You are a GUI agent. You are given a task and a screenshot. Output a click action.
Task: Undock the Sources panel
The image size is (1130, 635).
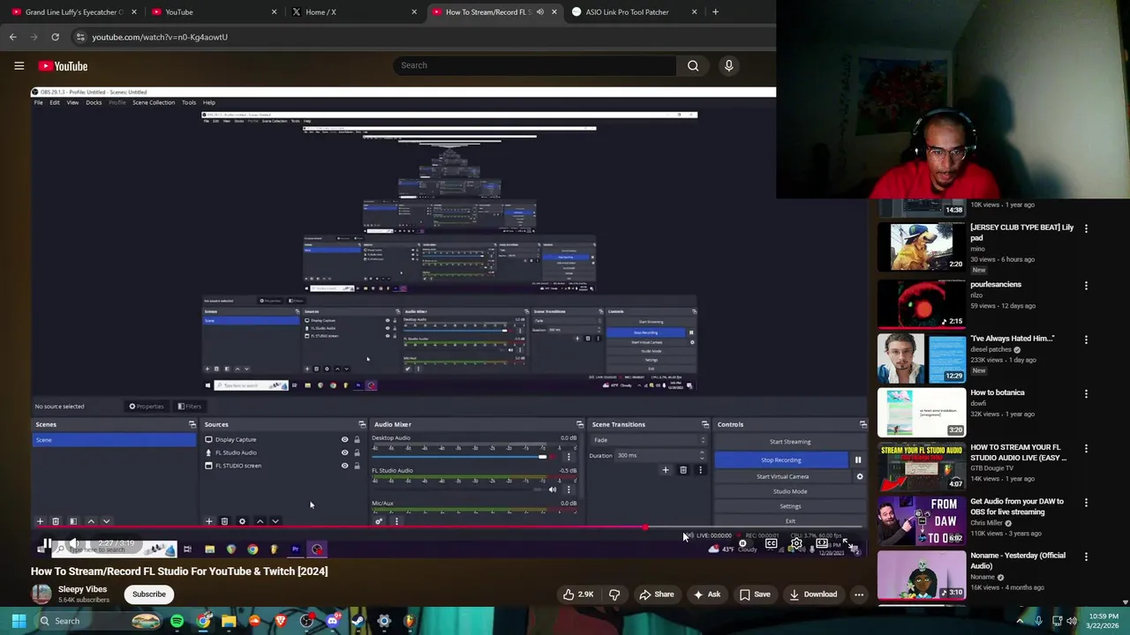coord(362,424)
